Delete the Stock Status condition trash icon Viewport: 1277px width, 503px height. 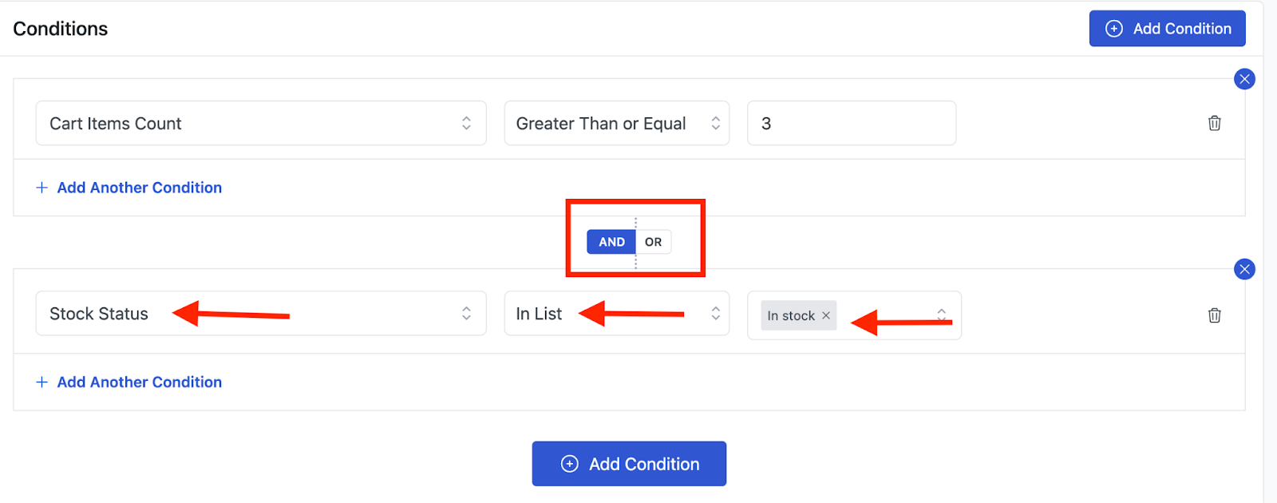pos(1214,315)
